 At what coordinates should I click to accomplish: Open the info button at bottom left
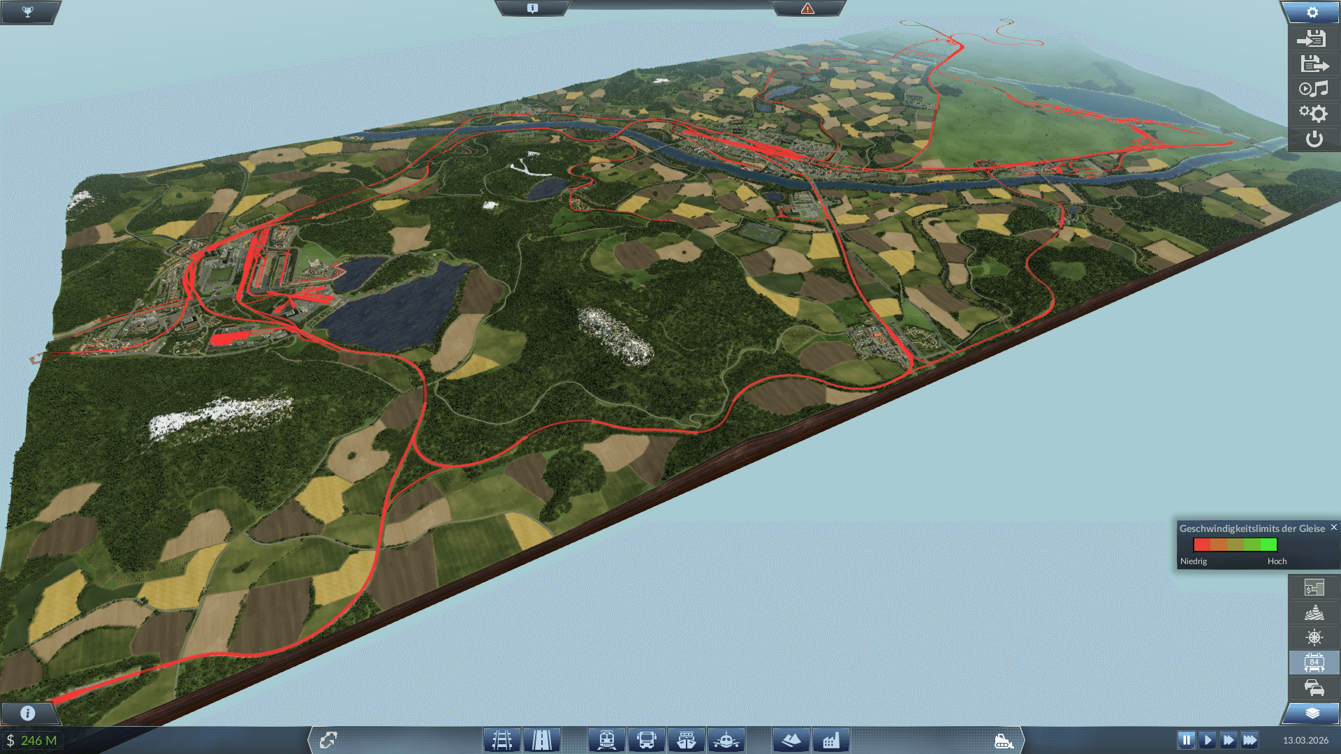pos(28,713)
